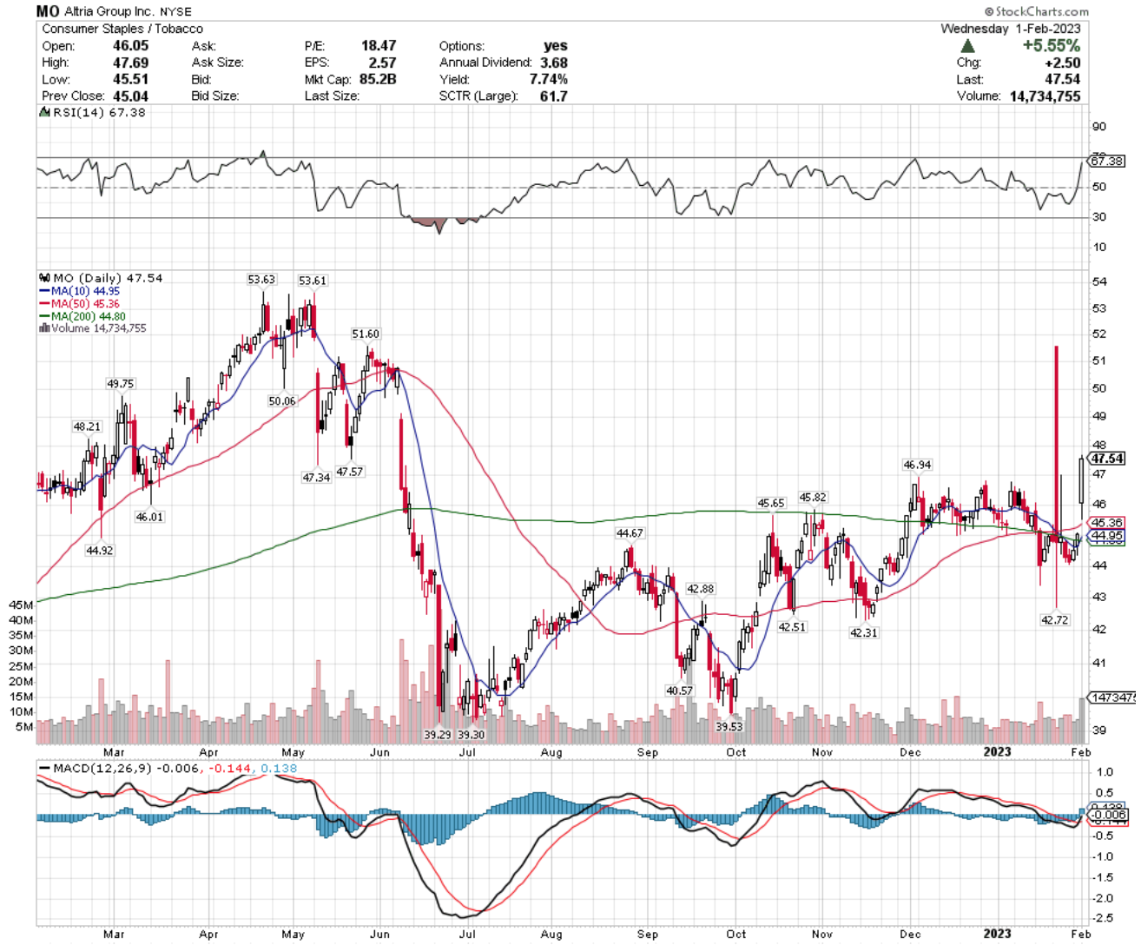Click the EPS value 2.57
This screenshot has height=945, width=1141.
coord(382,63)
